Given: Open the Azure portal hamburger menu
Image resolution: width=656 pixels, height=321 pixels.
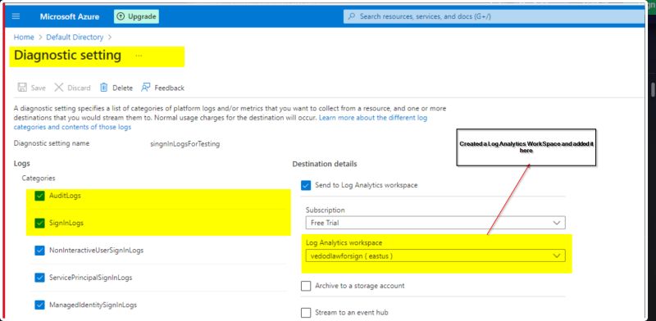Looking at the screenshot, I should [16, 16].
